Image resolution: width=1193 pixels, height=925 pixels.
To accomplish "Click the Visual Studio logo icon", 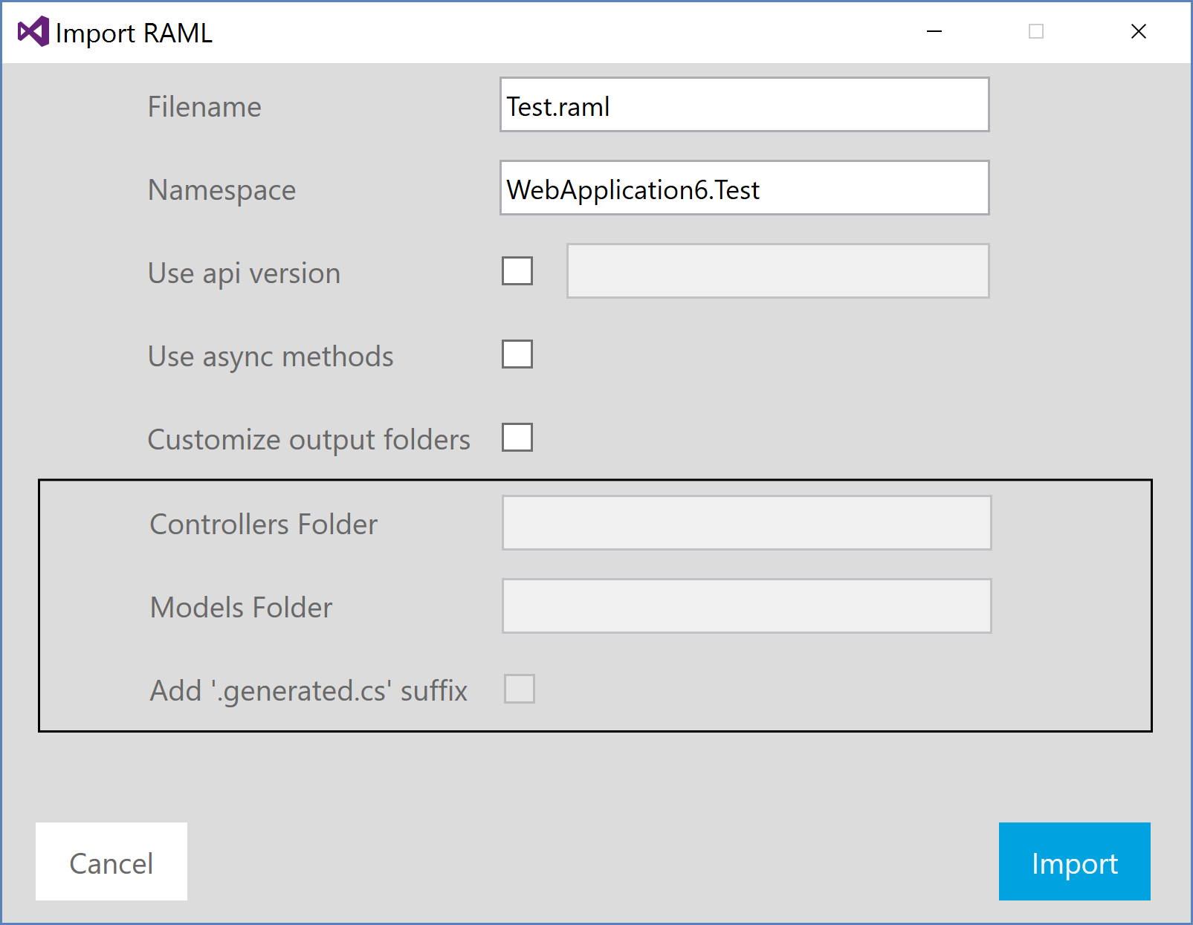I will tap(33, 32).
